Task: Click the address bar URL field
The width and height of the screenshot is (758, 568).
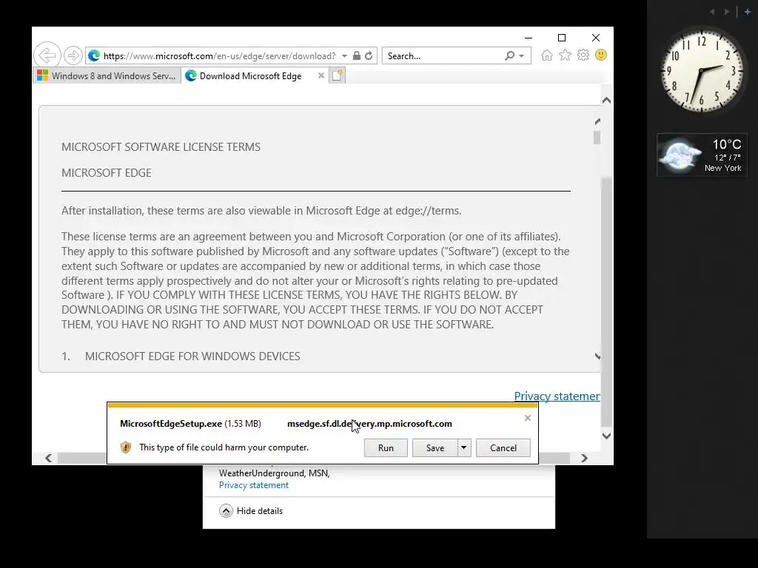Action: tap(219, 56)
